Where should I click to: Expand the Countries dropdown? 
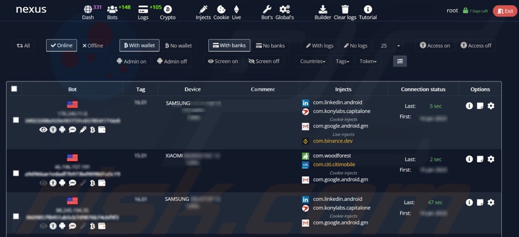click(x=313, y=61)
